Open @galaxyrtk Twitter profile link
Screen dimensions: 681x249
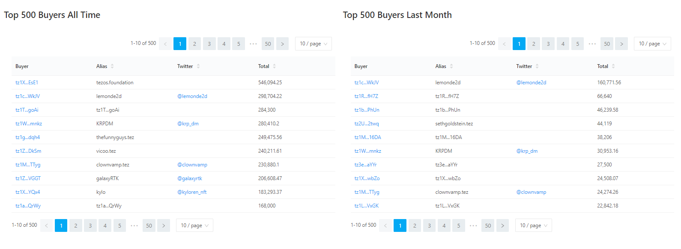pos(190,178)
